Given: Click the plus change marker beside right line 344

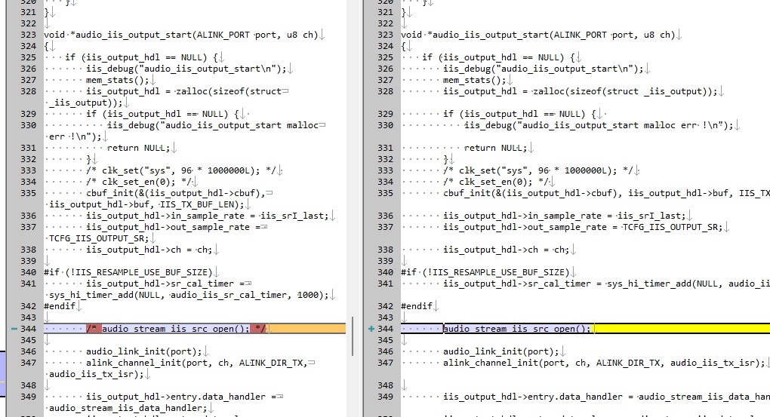Looking at the screenshot, I should pyautogui.click(x=371, y=329).
